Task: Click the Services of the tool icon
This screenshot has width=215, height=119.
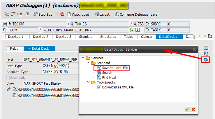Action: tap(206, 60)
